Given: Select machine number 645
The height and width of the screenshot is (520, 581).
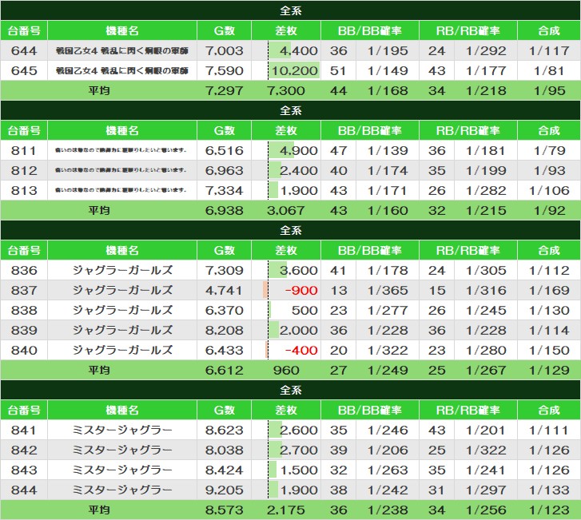Looking at the screenshot, I should click(24, 71).
